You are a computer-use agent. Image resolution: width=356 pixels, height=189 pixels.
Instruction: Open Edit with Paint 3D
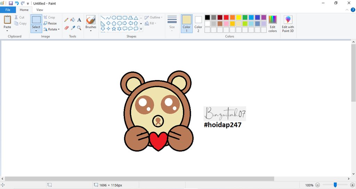click(288, 24)
